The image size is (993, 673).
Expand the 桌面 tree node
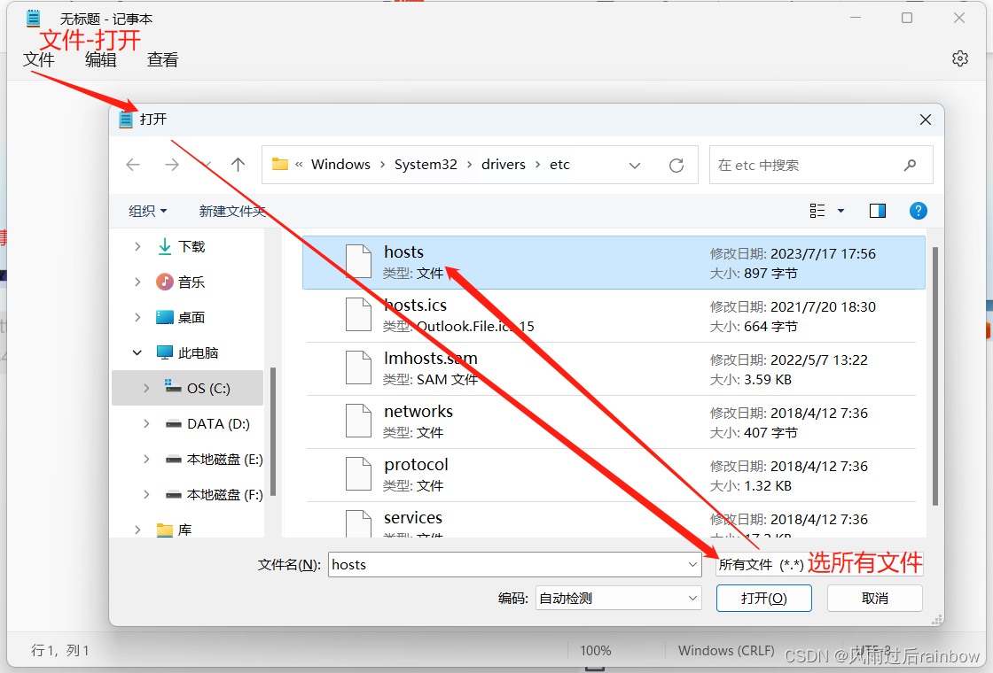pyautogui.click(x=137, y=317)
